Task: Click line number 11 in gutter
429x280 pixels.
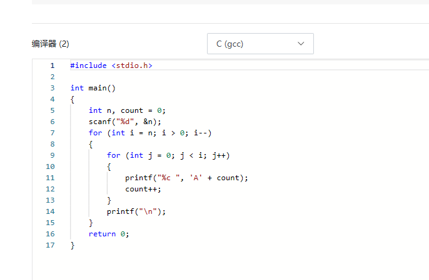Action: (x=50, y=178)
